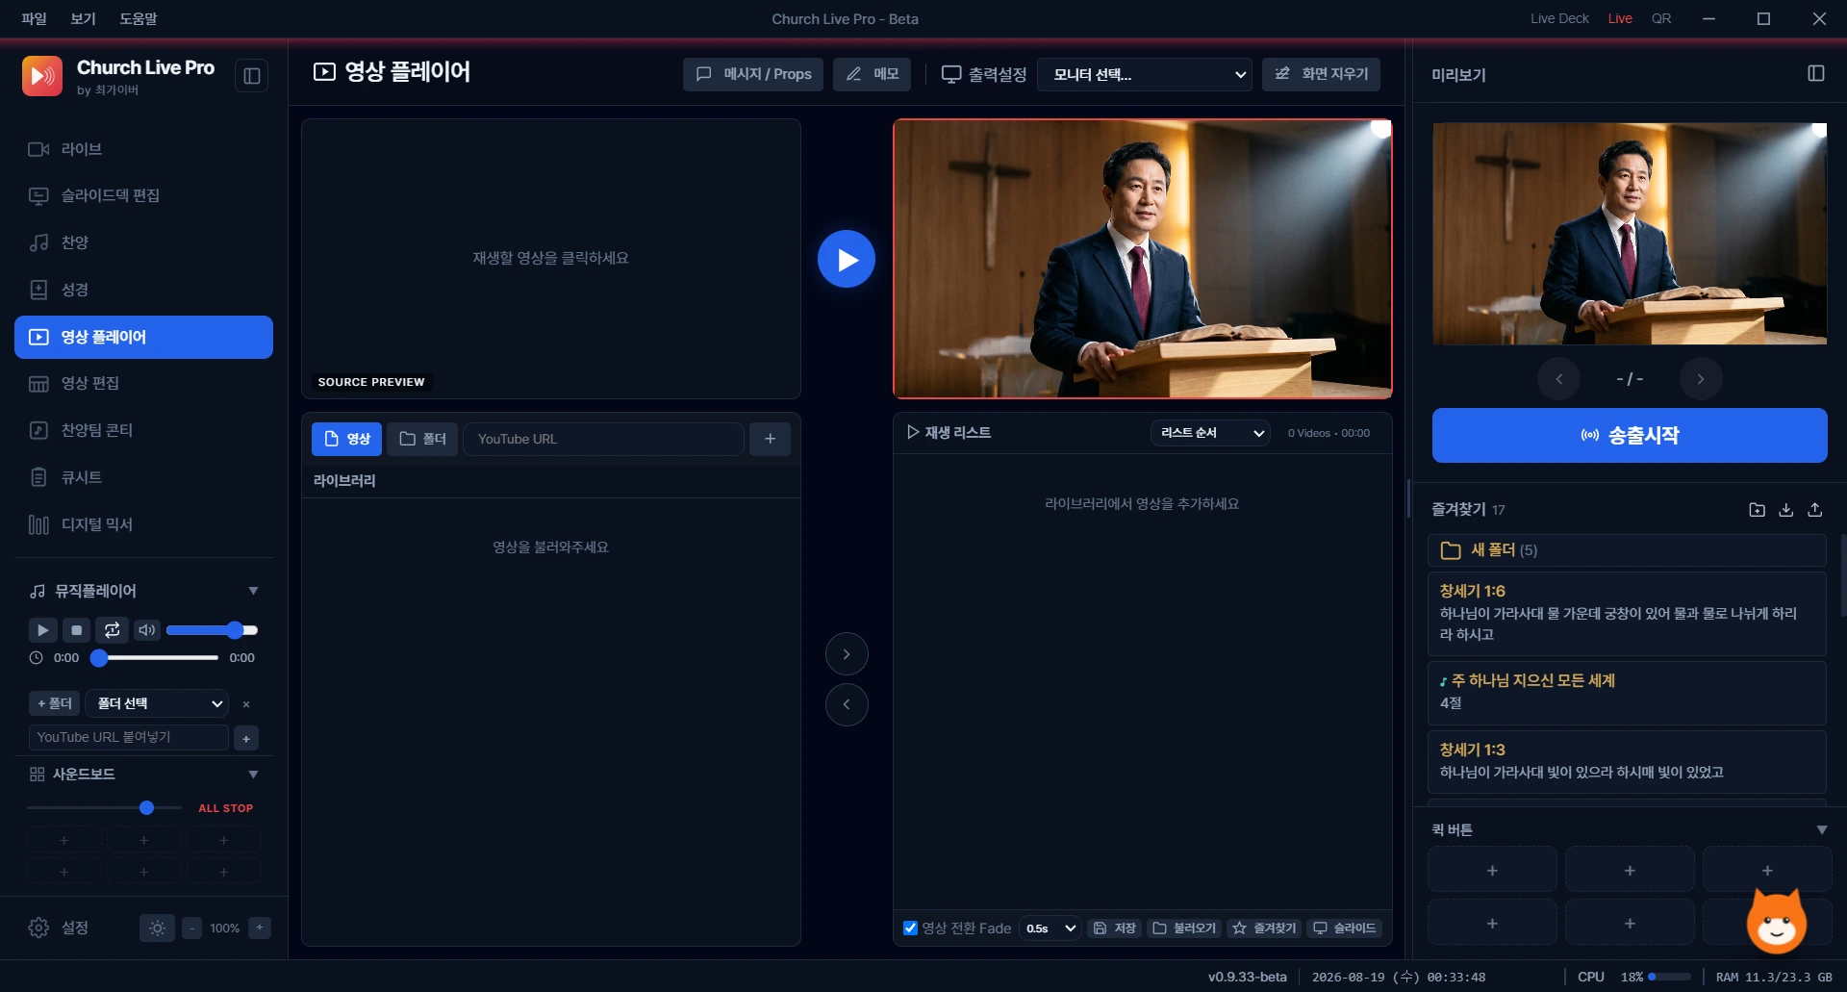The height and width of the screenshot is (992, 1847).
Task: Add the video library YouTube URL with plus
Action: [x=771, y=439]
